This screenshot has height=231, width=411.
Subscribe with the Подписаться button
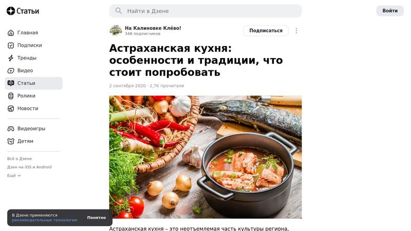pos(266,31)
